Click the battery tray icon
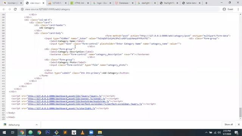242x136 pixels. (x=211, y=133)
